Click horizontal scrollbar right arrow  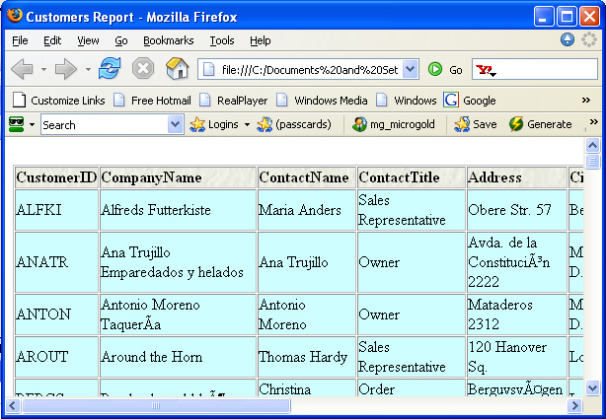click(x=575, y=405)
